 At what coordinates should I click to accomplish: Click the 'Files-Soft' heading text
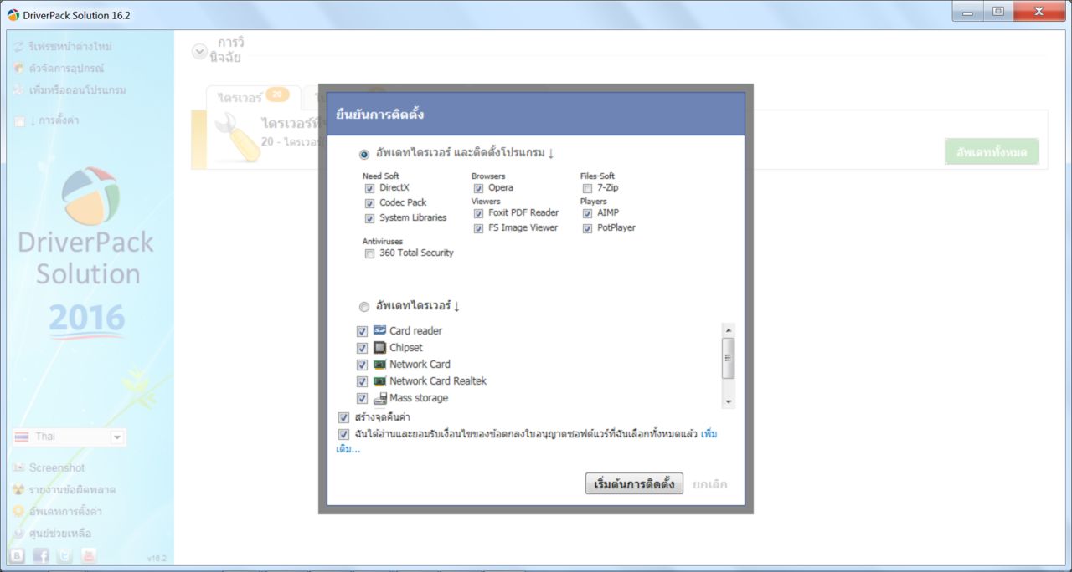(x=598, y=176)
